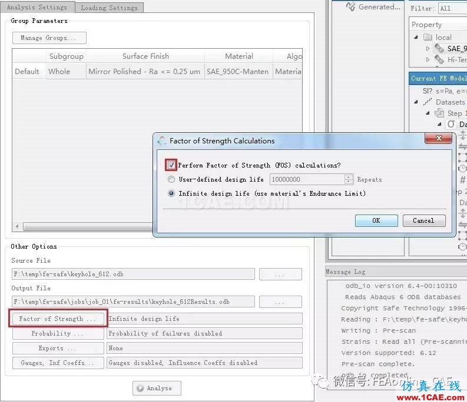Image resolution: width=467 pixels, height=402 pixels.
Task: Click the Source File path field
Action: click(x=134, y=274)
